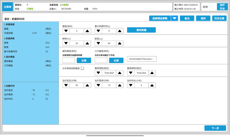Increase 治疗暂停 with up arrow

119,85
